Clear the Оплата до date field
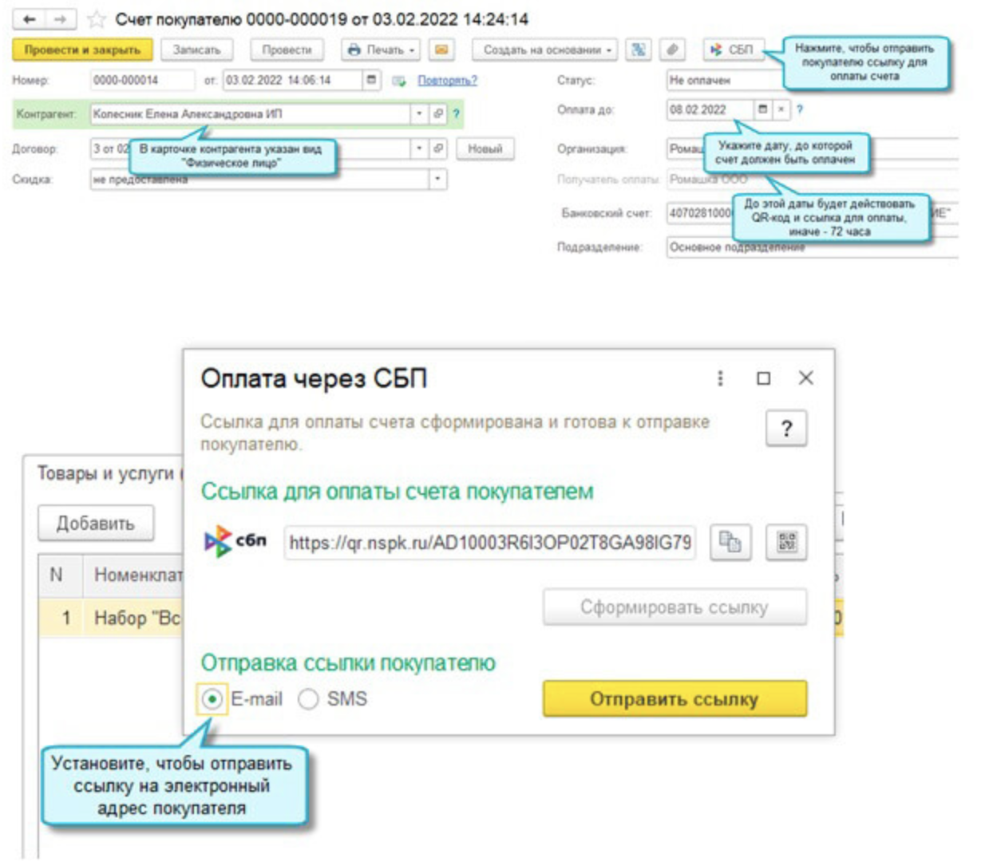993x862 pixels. click(x=781, y=109)
